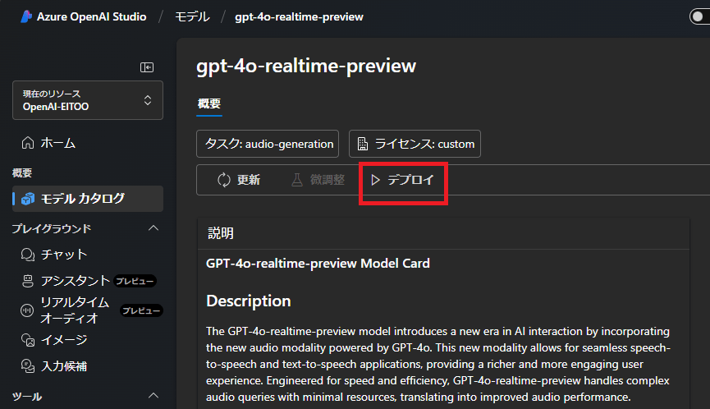The image size is (710, 409).
Task: Click the ツール section label
Action: click(x=27, y=397)
